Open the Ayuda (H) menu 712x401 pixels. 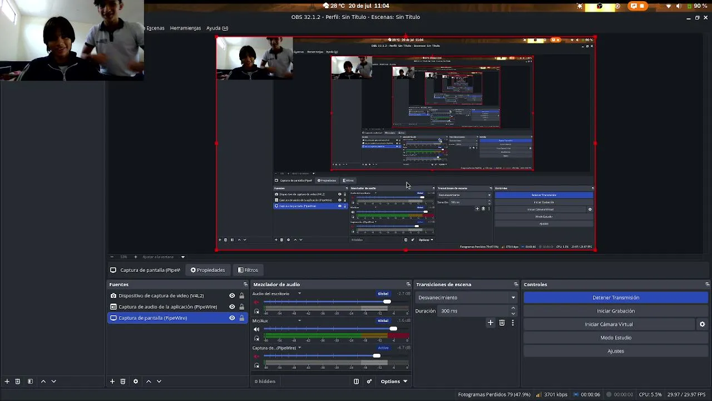point(217,28)
